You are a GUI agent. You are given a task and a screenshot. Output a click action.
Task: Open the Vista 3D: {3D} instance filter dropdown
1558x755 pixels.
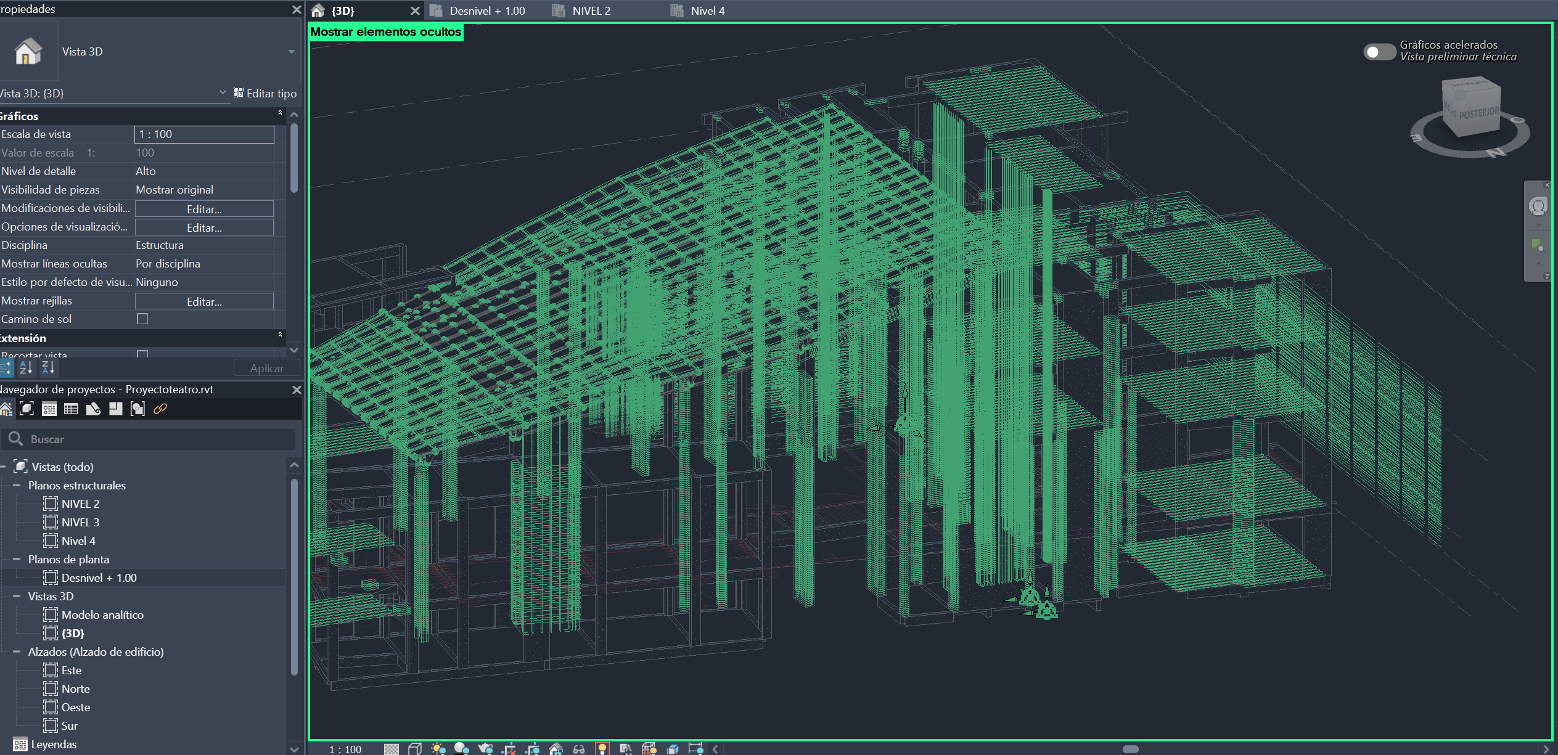coord(223,92)
